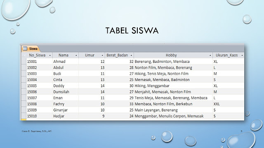This screenshot has height=148, width=264.
Task: Click the slide title TABEL SISWA
Action: click(132, 30)
